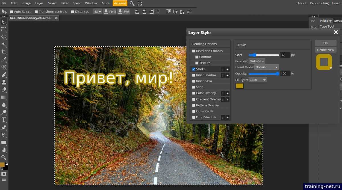Select the Magic Wand tool
This screenshot has width=342, height=190.
(4, 45)
